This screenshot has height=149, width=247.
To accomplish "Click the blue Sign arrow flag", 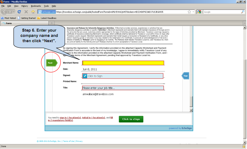I will 185,76.
